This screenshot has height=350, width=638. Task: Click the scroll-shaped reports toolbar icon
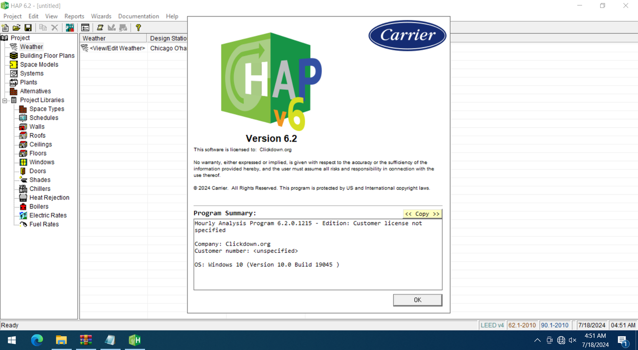100,28
